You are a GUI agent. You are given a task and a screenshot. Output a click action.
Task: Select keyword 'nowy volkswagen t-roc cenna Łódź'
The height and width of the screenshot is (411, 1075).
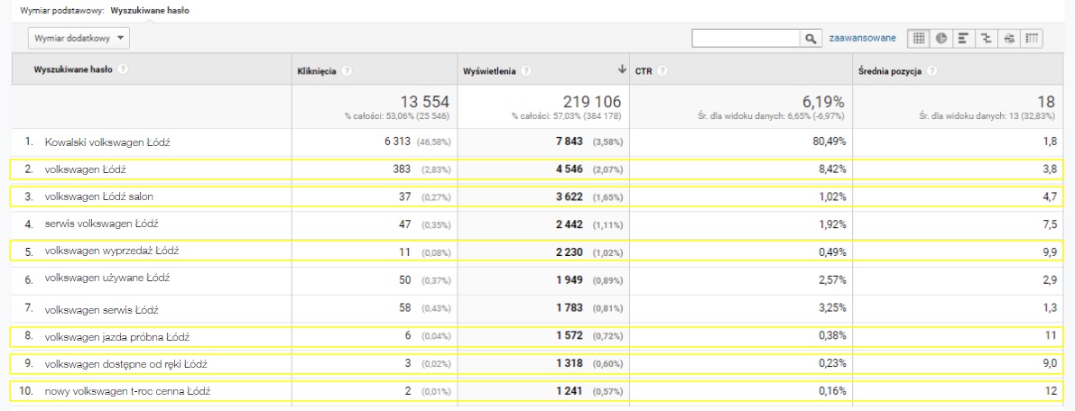127,392
